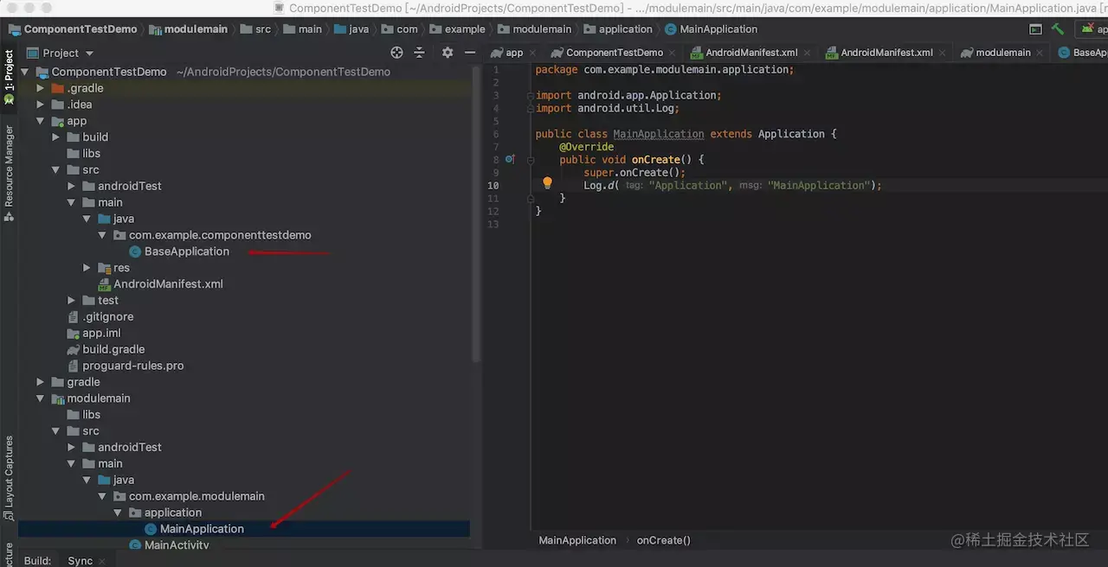Click the @Override annotation in editor
The image size is (1108, 567).
click(x=586, y=147)
